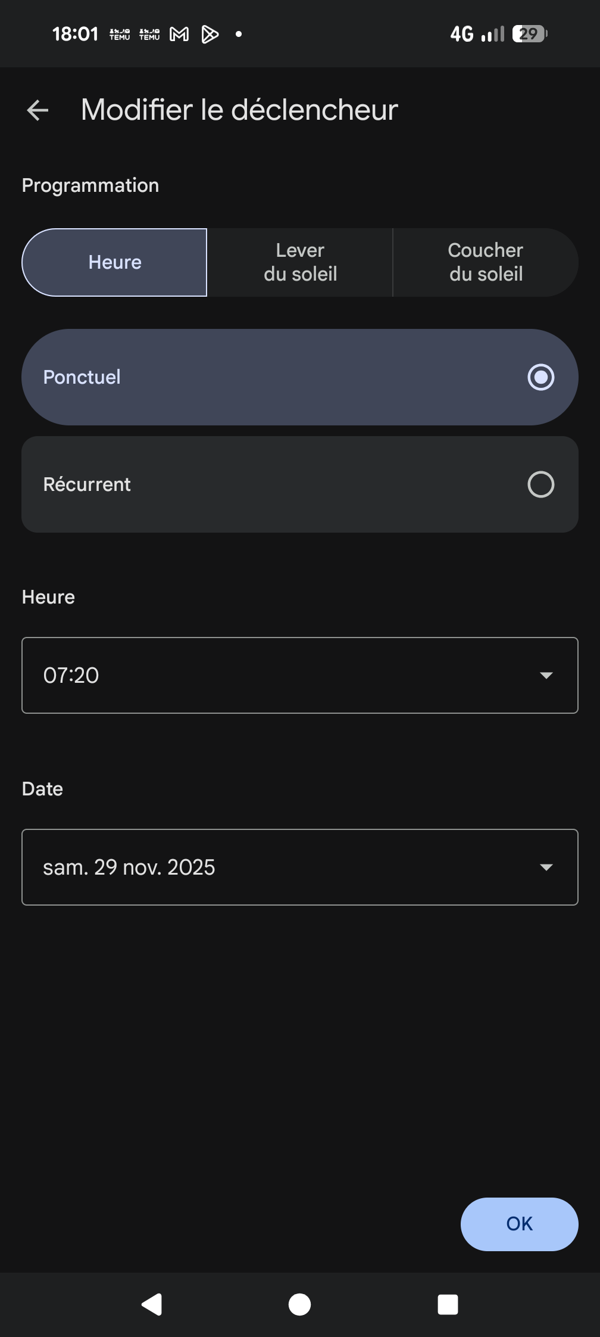This screenshot has height=1337, width=600.
Task: Open the 07:20 time dropdown
Action: (x=286, y=675)
